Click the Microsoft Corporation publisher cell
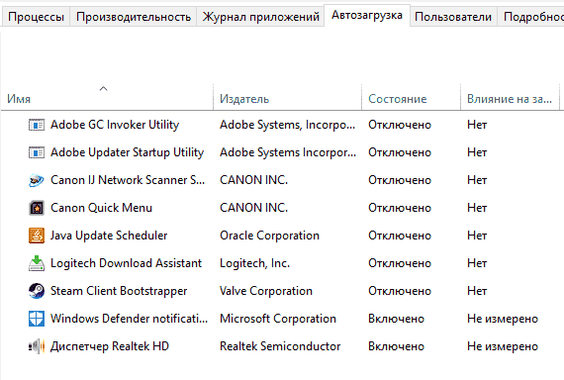Viewport: 564px width, 380px height. tap(278, 319)
